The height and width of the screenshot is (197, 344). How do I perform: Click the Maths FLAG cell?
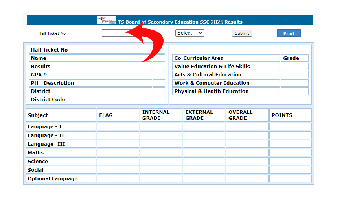(118, 152)
